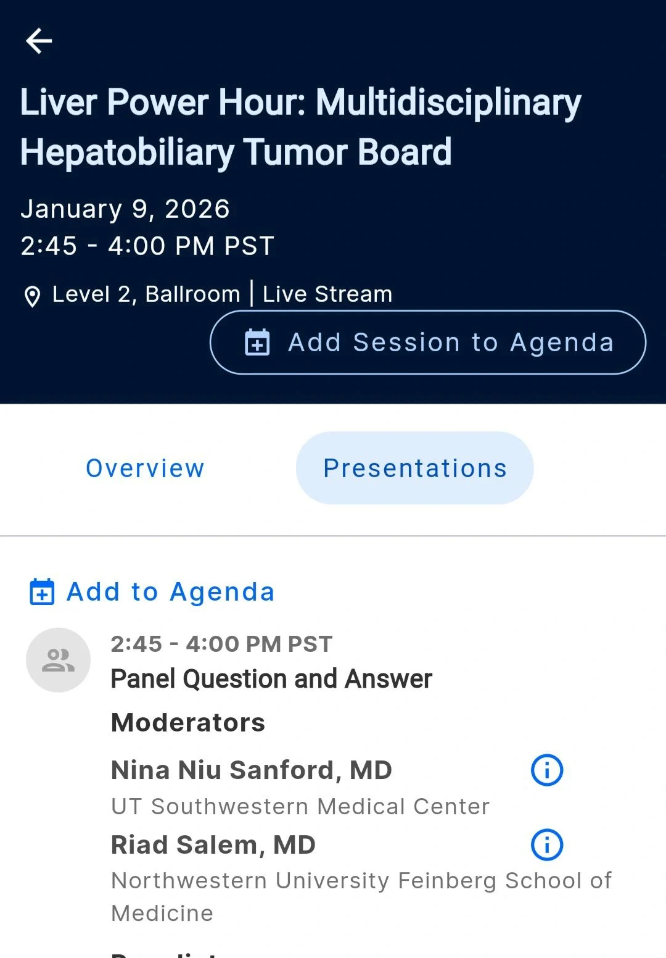Tap the Moderators heading

point(188,722)
